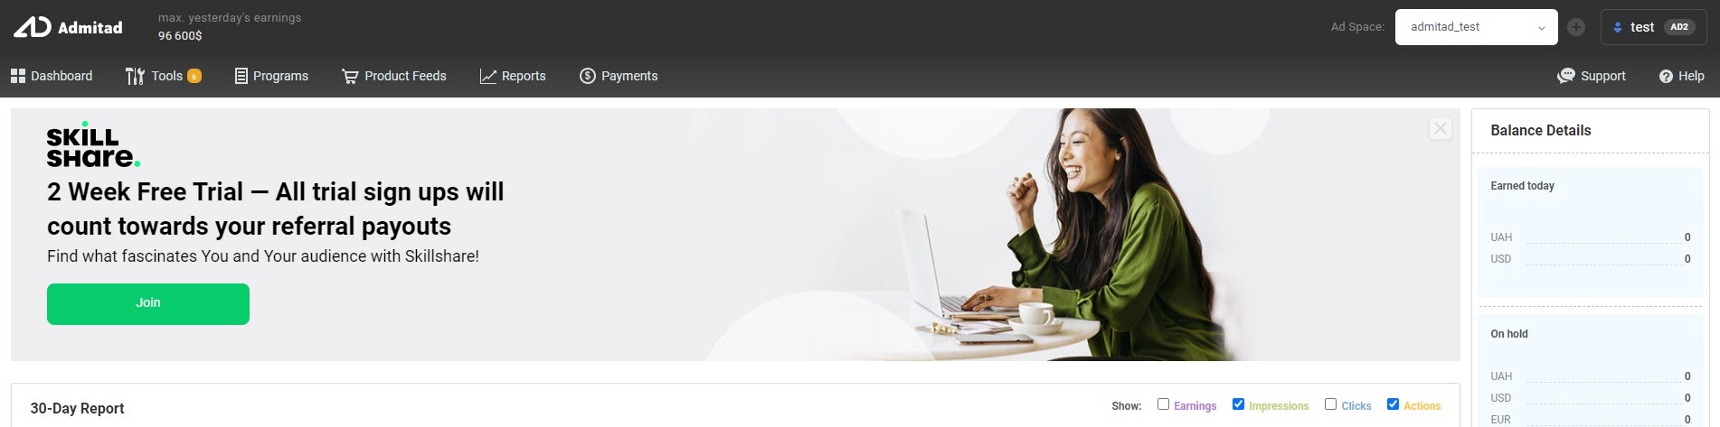Open Product Feeds via the cart icon
Viewport: 1720px width, 427px height.
click(350, 76)
